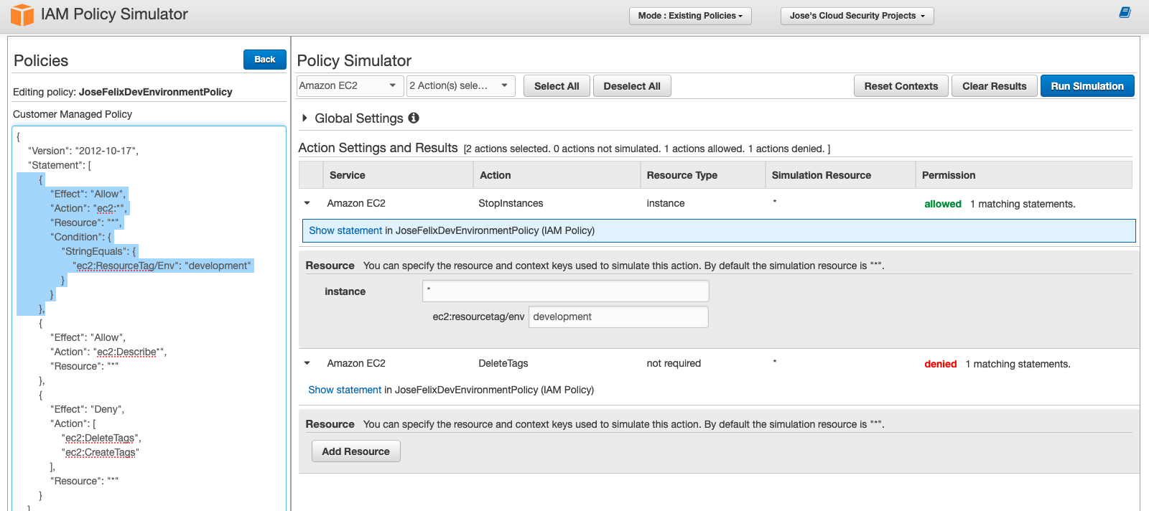Image resolution: width=1149 pixels, height=511 pixels.
Task: Show statement link under DeleteTags
Action: 345,390
